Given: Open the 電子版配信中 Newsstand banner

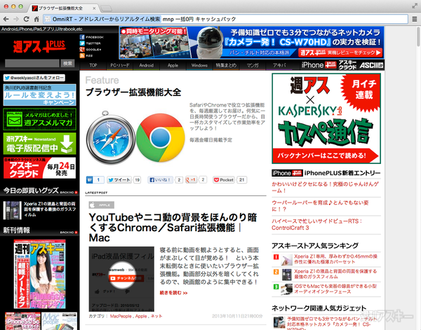Looking at the screenshot, I should [40, 144].
